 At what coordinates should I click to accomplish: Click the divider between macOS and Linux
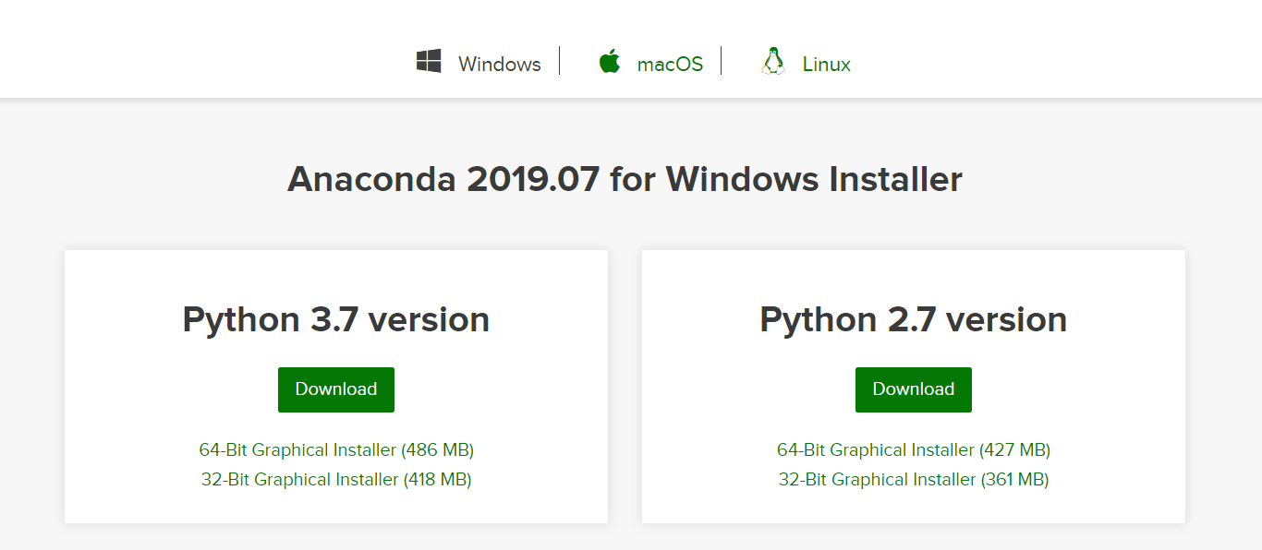point(722,61)
